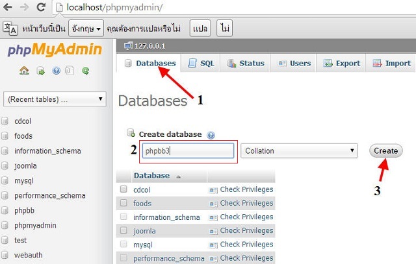Click the database icon next to information_schema in sidebar
416x264 pixels.
(x=5, y=151)
